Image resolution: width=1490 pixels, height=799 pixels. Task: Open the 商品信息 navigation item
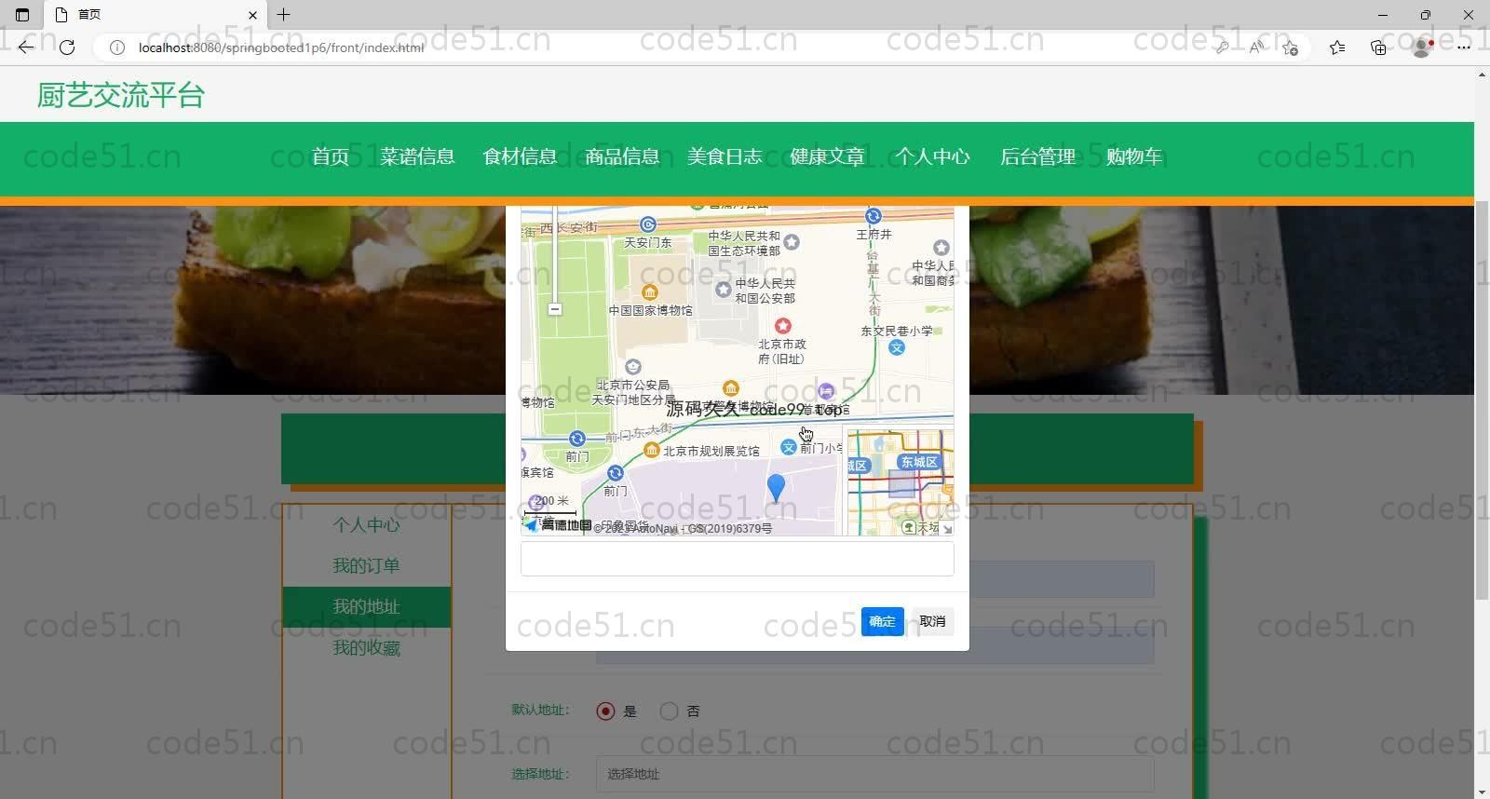click(x=622, y=156)
